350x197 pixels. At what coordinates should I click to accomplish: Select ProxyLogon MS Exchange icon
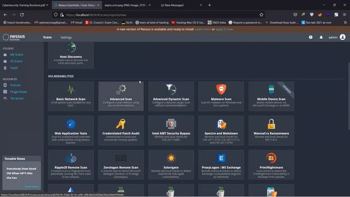point(221,158)
